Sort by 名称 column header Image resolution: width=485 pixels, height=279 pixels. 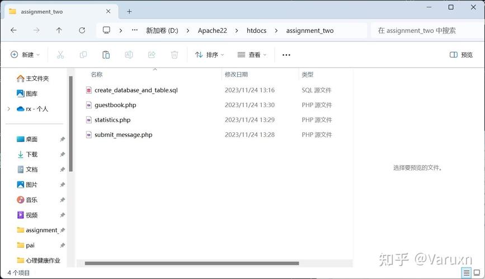(97, 74)
